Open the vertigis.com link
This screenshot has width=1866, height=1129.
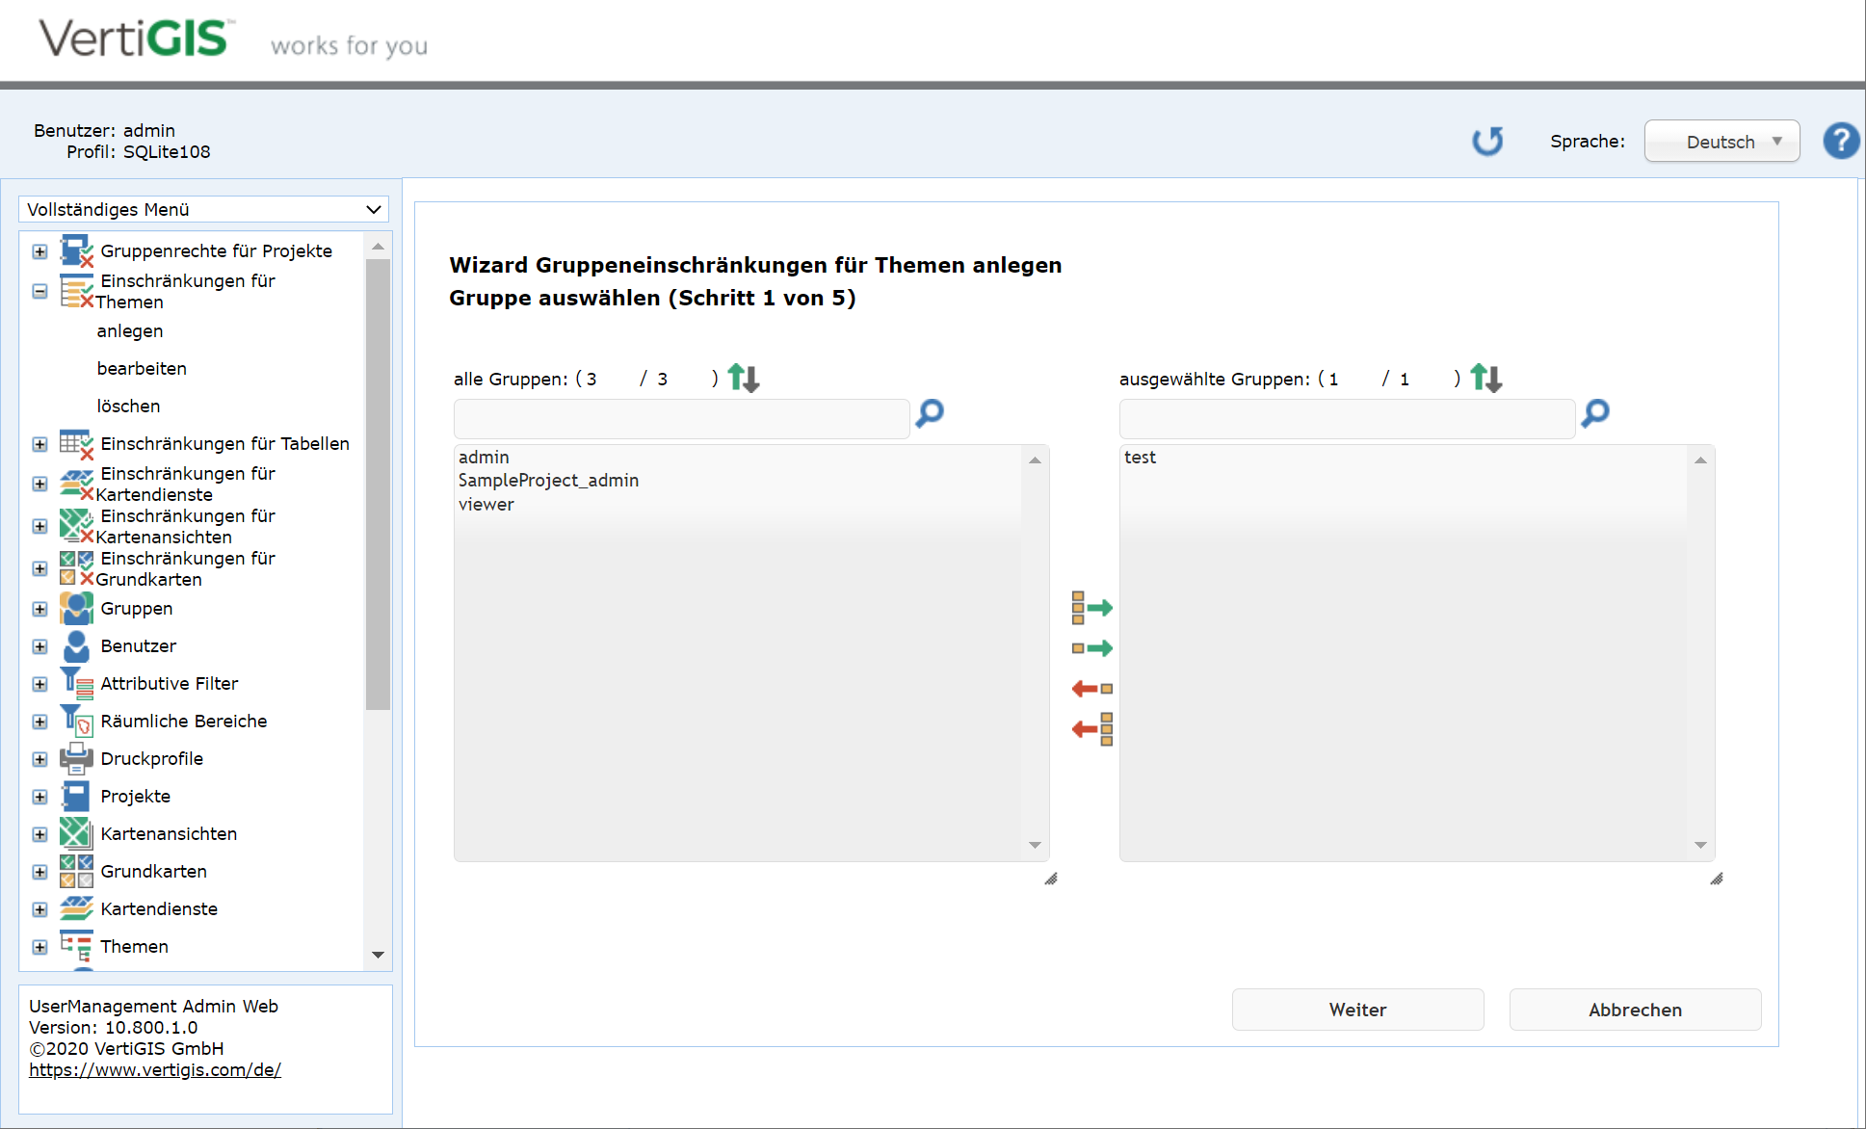point(155,1069)
